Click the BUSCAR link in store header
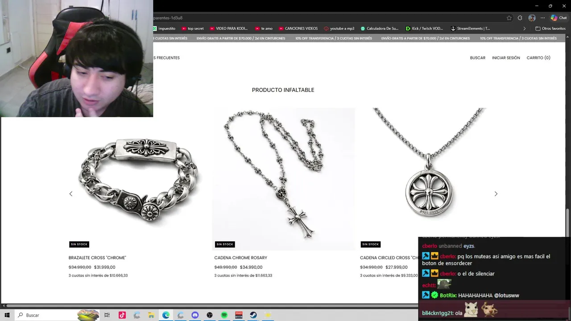The image size is (571, 321). (x=477, y=58)
